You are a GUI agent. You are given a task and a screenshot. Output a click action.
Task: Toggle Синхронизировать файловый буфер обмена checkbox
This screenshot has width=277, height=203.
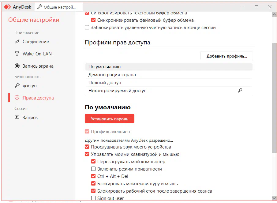pyautogui.click(x=93, y=20)
